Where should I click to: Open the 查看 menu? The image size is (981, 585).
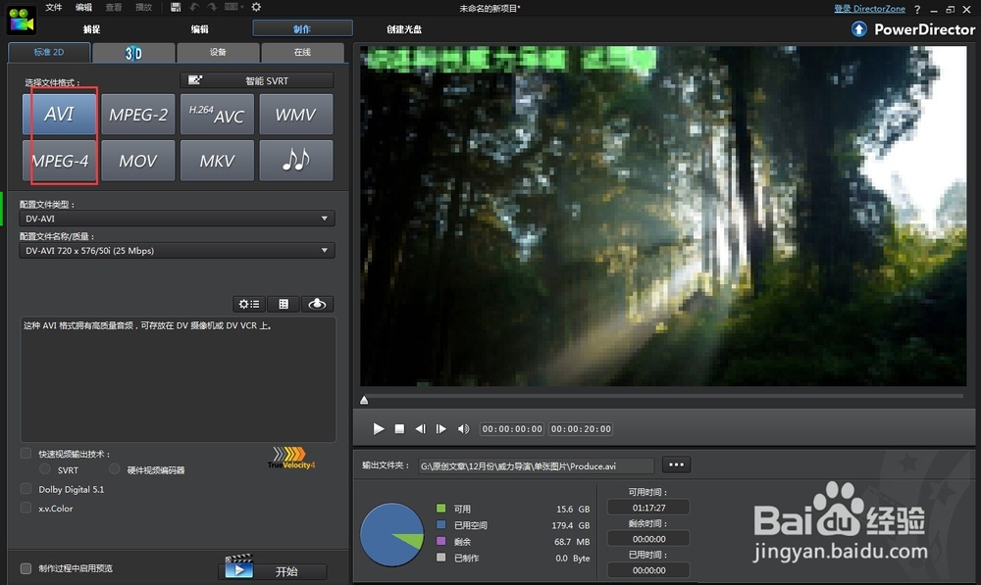[x=113, y=8]
